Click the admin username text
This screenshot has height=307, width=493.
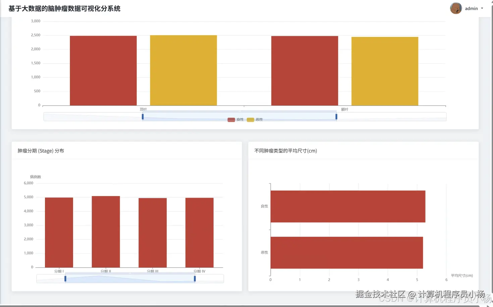(x=472, y=8)
